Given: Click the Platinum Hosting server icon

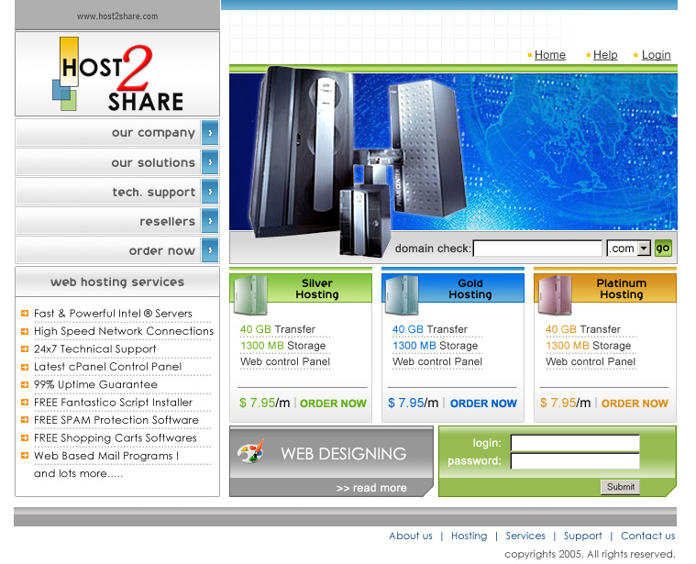Looking at the screenshot, I should (554, 294).
